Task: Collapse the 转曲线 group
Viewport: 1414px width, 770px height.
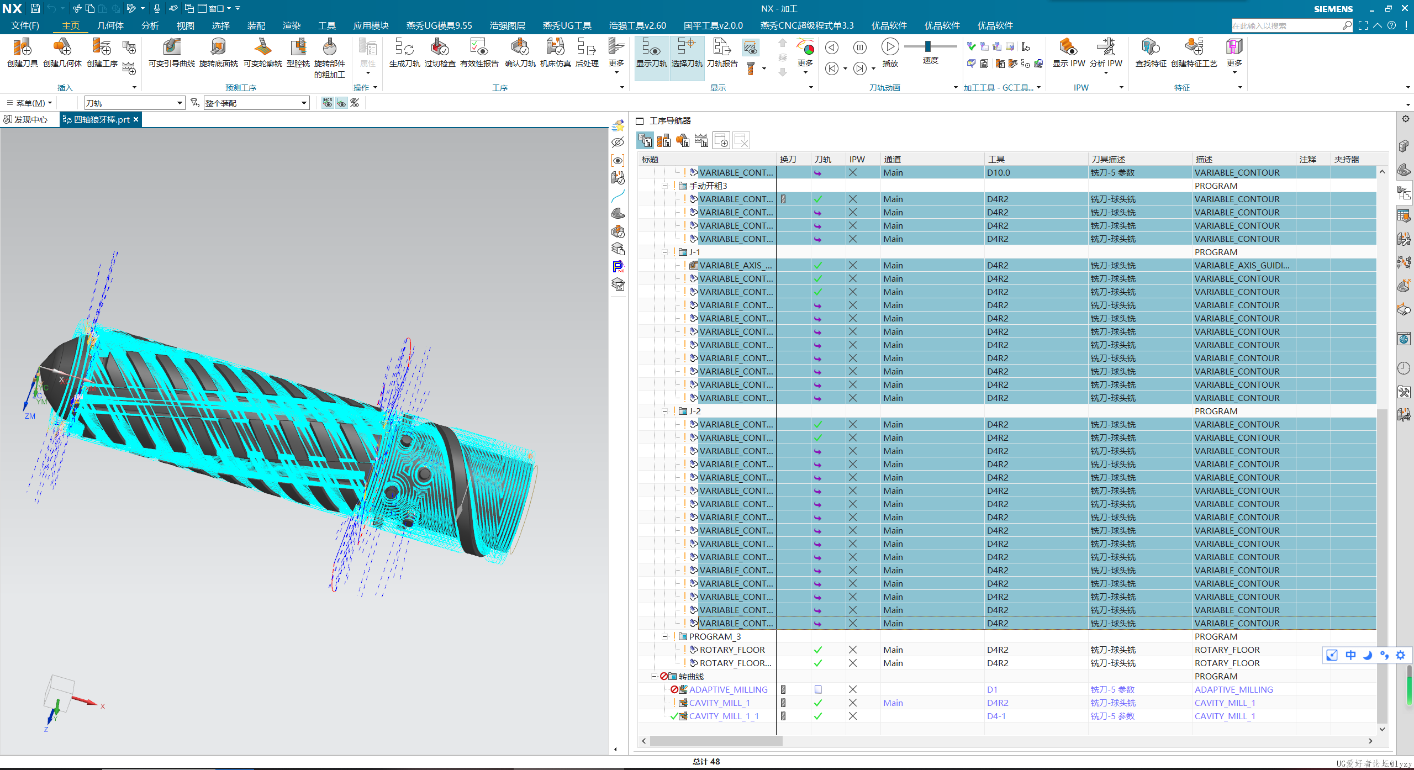Action: pyautogui.click(x=655, y=677)
